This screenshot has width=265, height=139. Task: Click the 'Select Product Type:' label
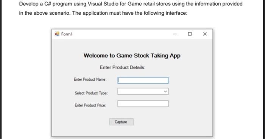point(91,93)
